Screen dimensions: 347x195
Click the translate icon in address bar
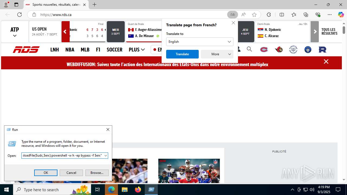[233, 15]
